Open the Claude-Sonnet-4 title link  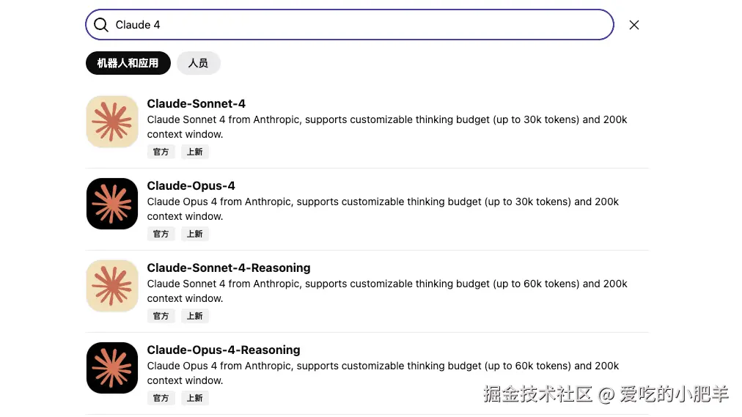pos(196,103)
